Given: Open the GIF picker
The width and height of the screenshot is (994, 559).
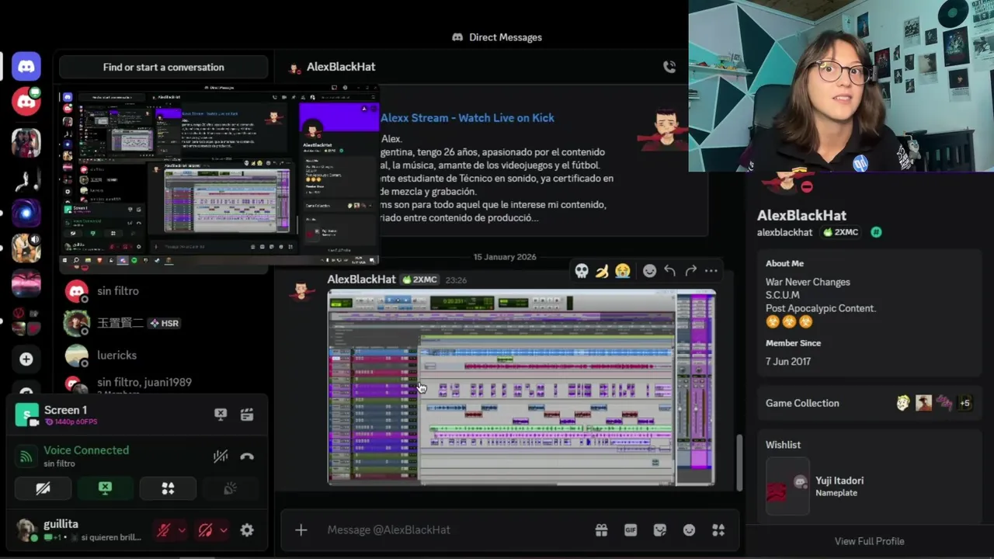Looking at the screenshot, I should coord(631,529).
